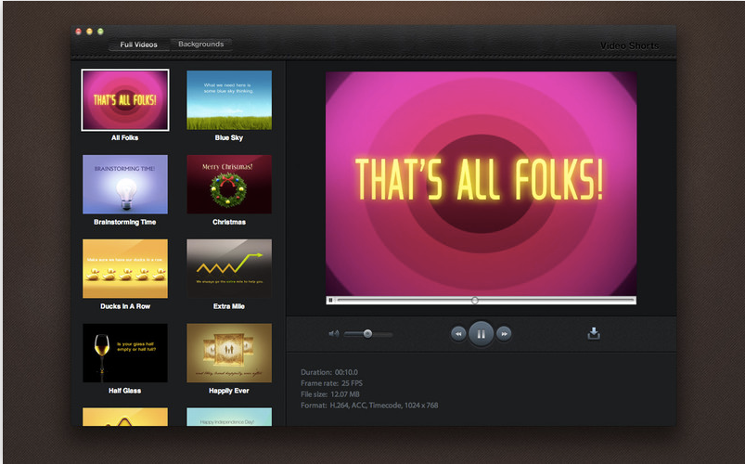Click the fast-forward playback button
745x464 pixels.
coord(504,334)
